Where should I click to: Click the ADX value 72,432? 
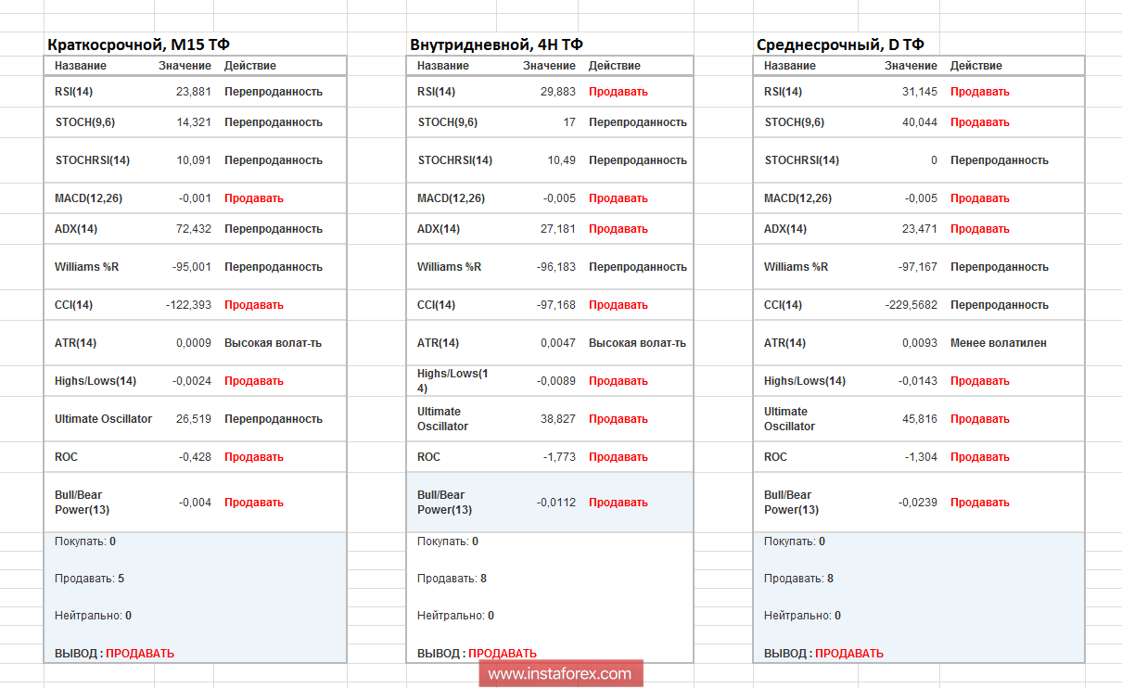194,229
